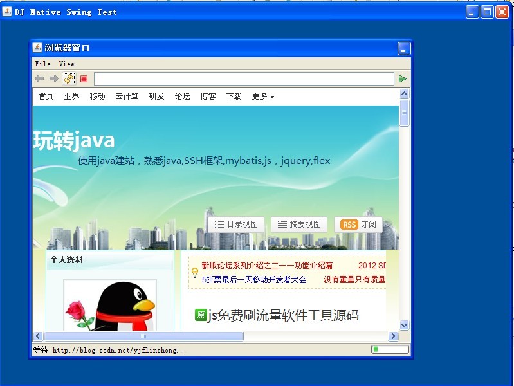Open 新版论坛系列介绍之二 link

pos(267,265)
